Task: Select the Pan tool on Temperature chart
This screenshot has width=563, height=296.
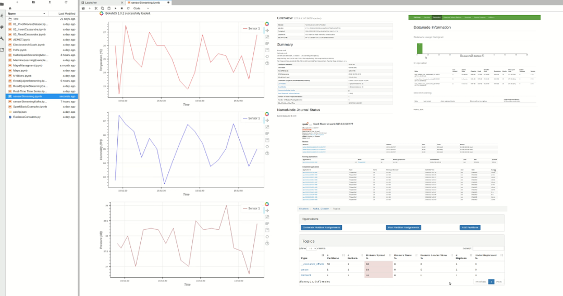Action: tap(267, 31)
